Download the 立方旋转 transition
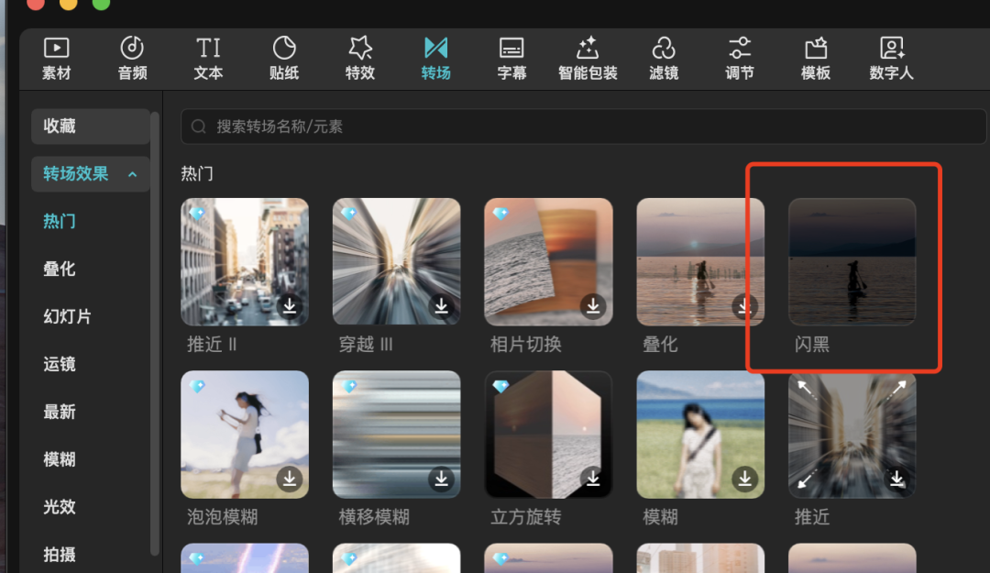 click(x=593, y=479)
